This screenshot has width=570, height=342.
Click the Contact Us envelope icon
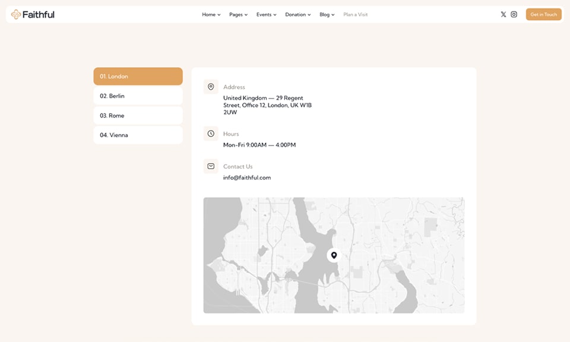point(211,166)
